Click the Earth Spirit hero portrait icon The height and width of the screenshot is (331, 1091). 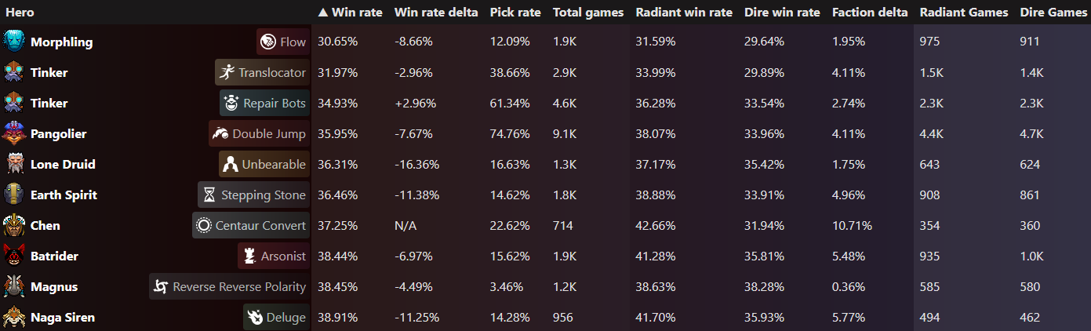click(x=14, y=195)
